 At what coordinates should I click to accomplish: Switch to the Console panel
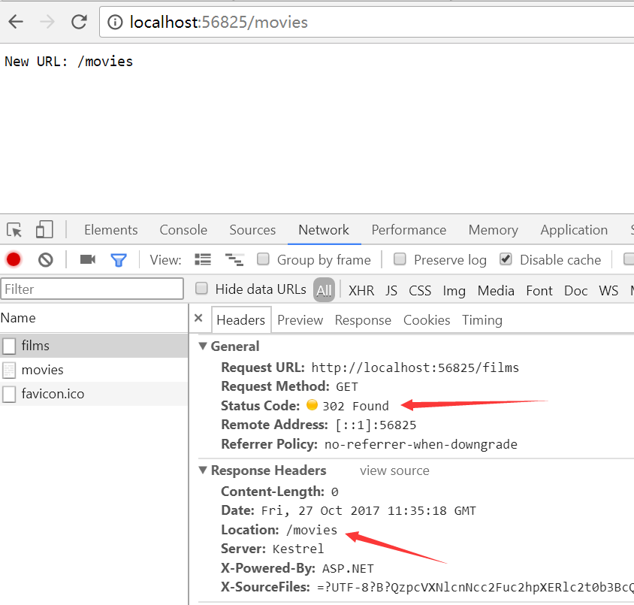point(183,229)
